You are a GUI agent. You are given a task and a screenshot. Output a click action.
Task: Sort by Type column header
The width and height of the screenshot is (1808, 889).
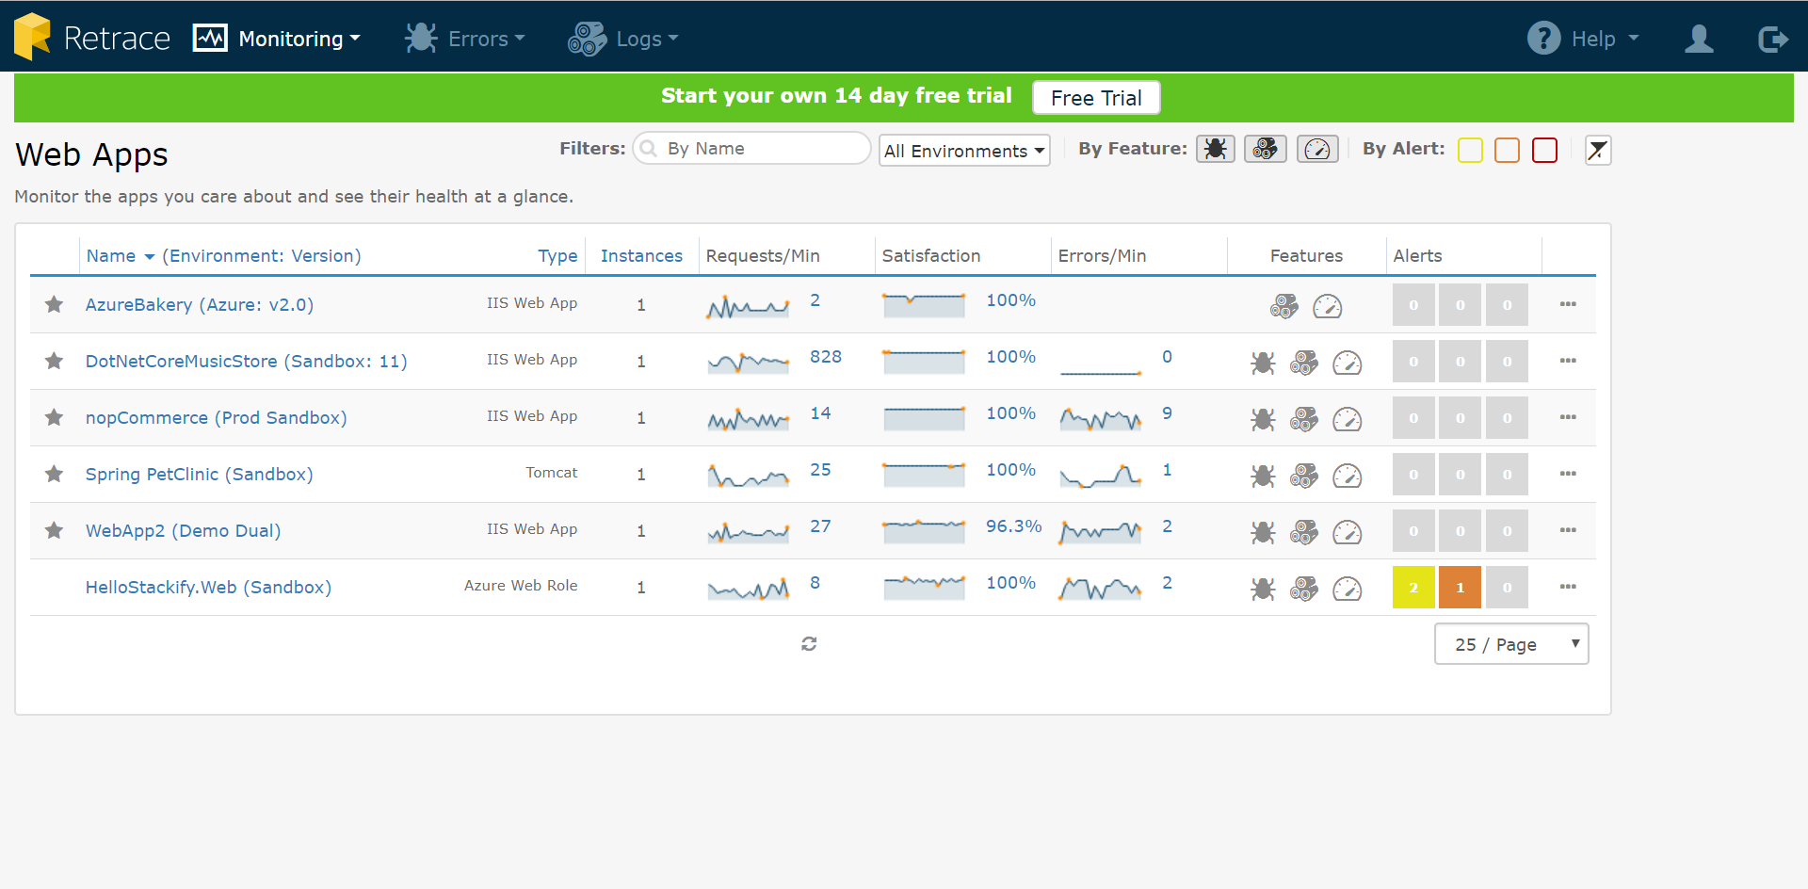pyautogui.click(x=557, y=256)
